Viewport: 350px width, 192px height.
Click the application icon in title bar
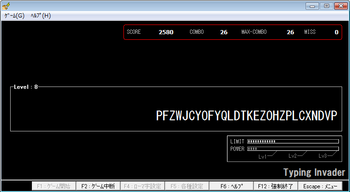coord(6,6)
